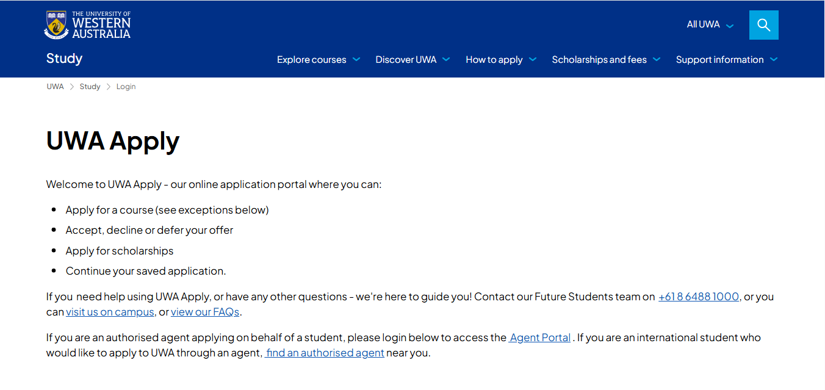Click the chevron beside How to apply

tap(533, 59)
